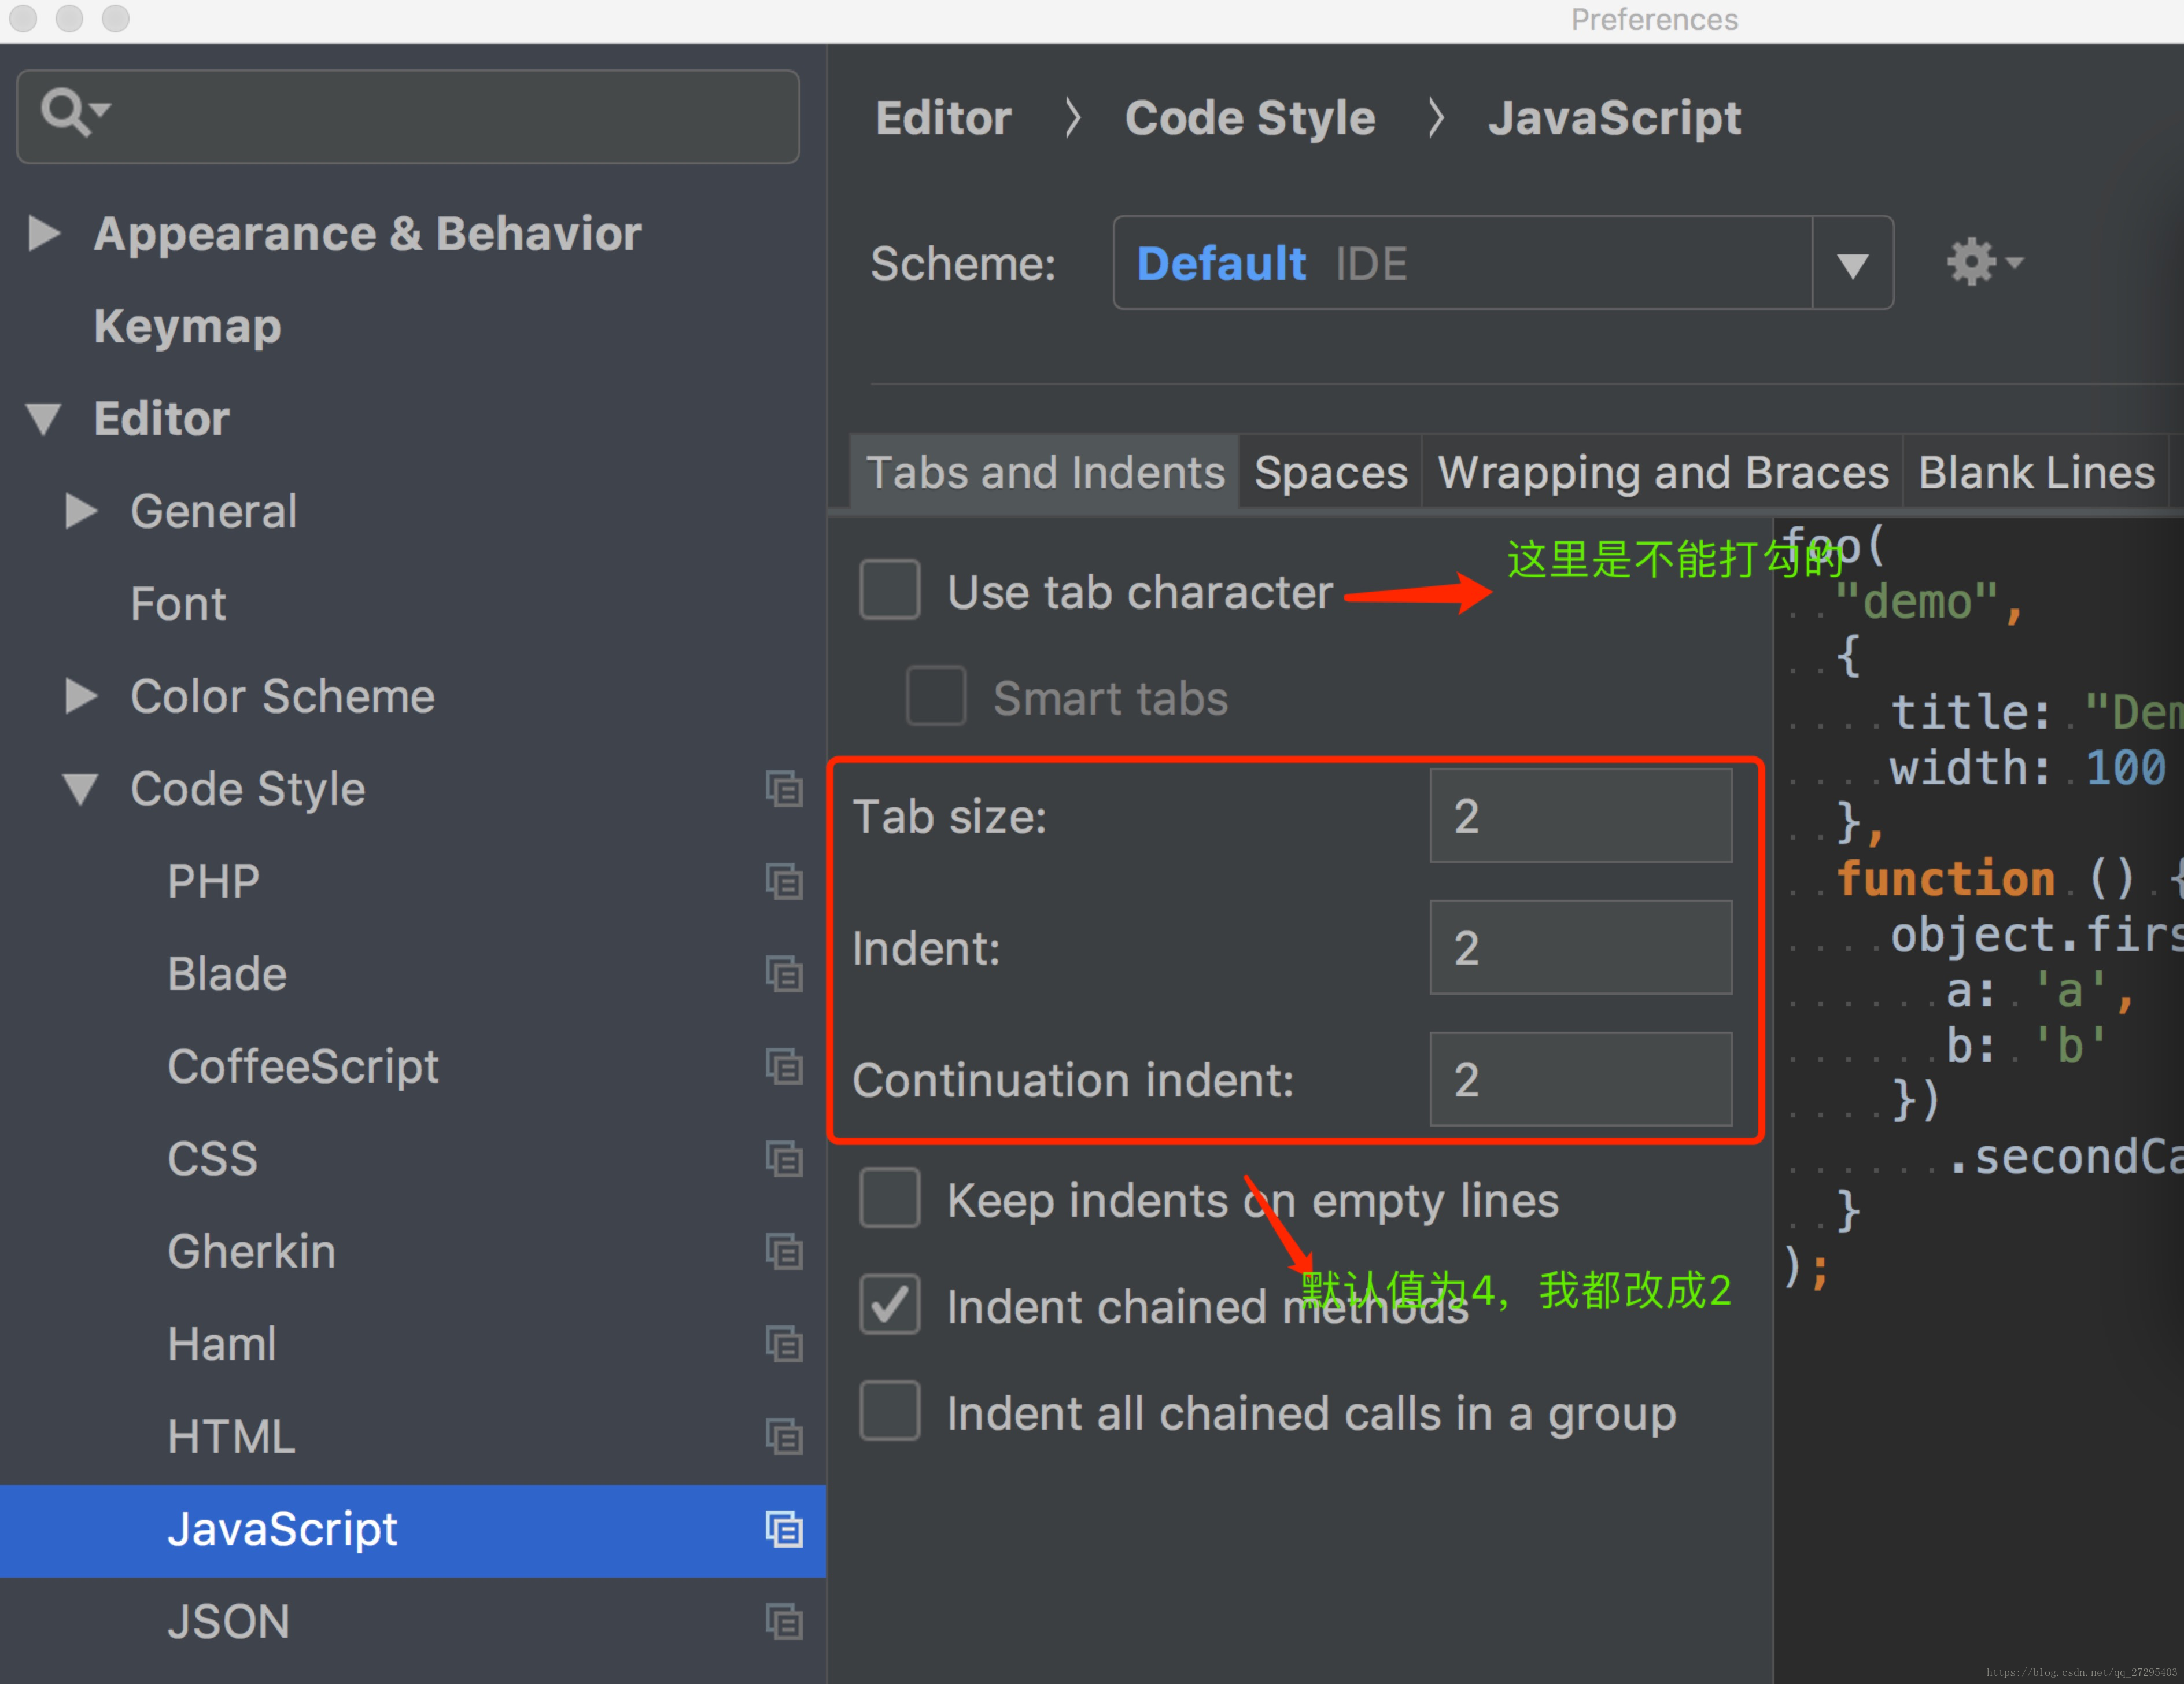Screen dimensions: 2184x1684
Task: Open the Wrapping and Braces tab
Action: (x=1662, y=473)
